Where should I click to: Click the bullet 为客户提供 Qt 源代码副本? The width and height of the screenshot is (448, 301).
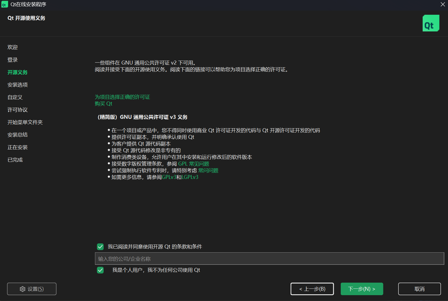(141, 144)
